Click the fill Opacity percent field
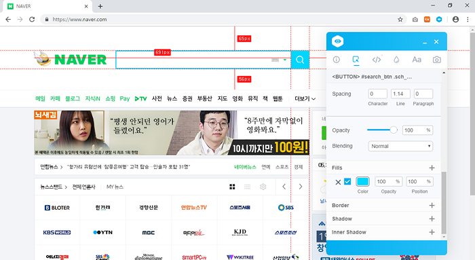Viewport: 475px width, 260px height. click(389, 181)
